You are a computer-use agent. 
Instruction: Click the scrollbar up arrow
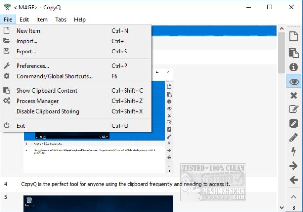coord(282,29)
